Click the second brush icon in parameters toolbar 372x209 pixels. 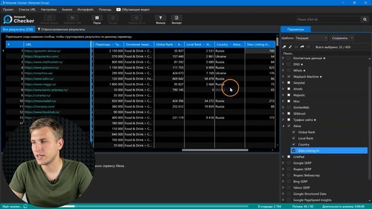click(x=290, y=47)
